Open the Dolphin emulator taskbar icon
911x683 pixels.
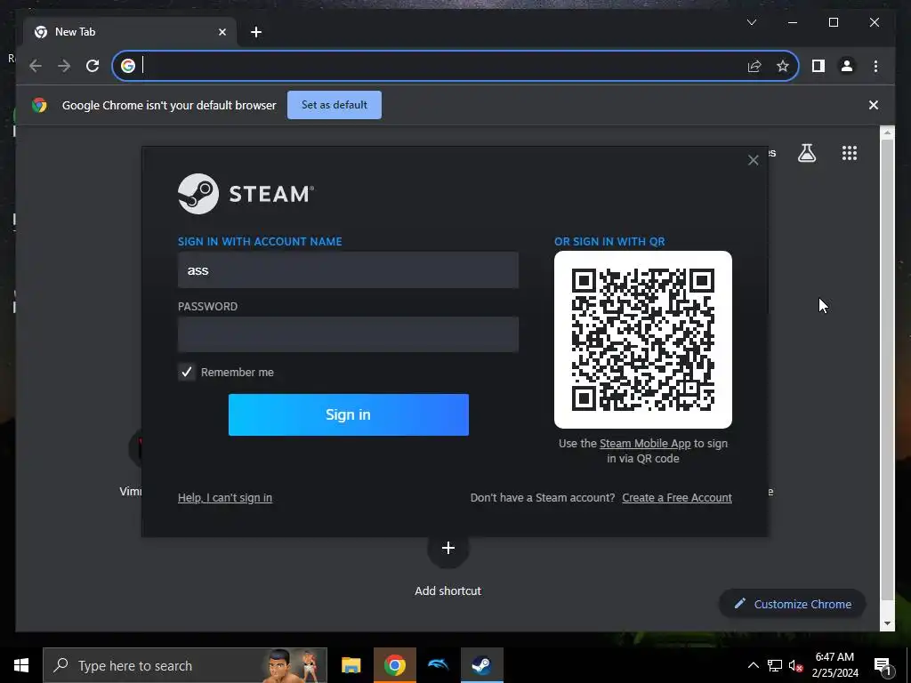point(438,665)
